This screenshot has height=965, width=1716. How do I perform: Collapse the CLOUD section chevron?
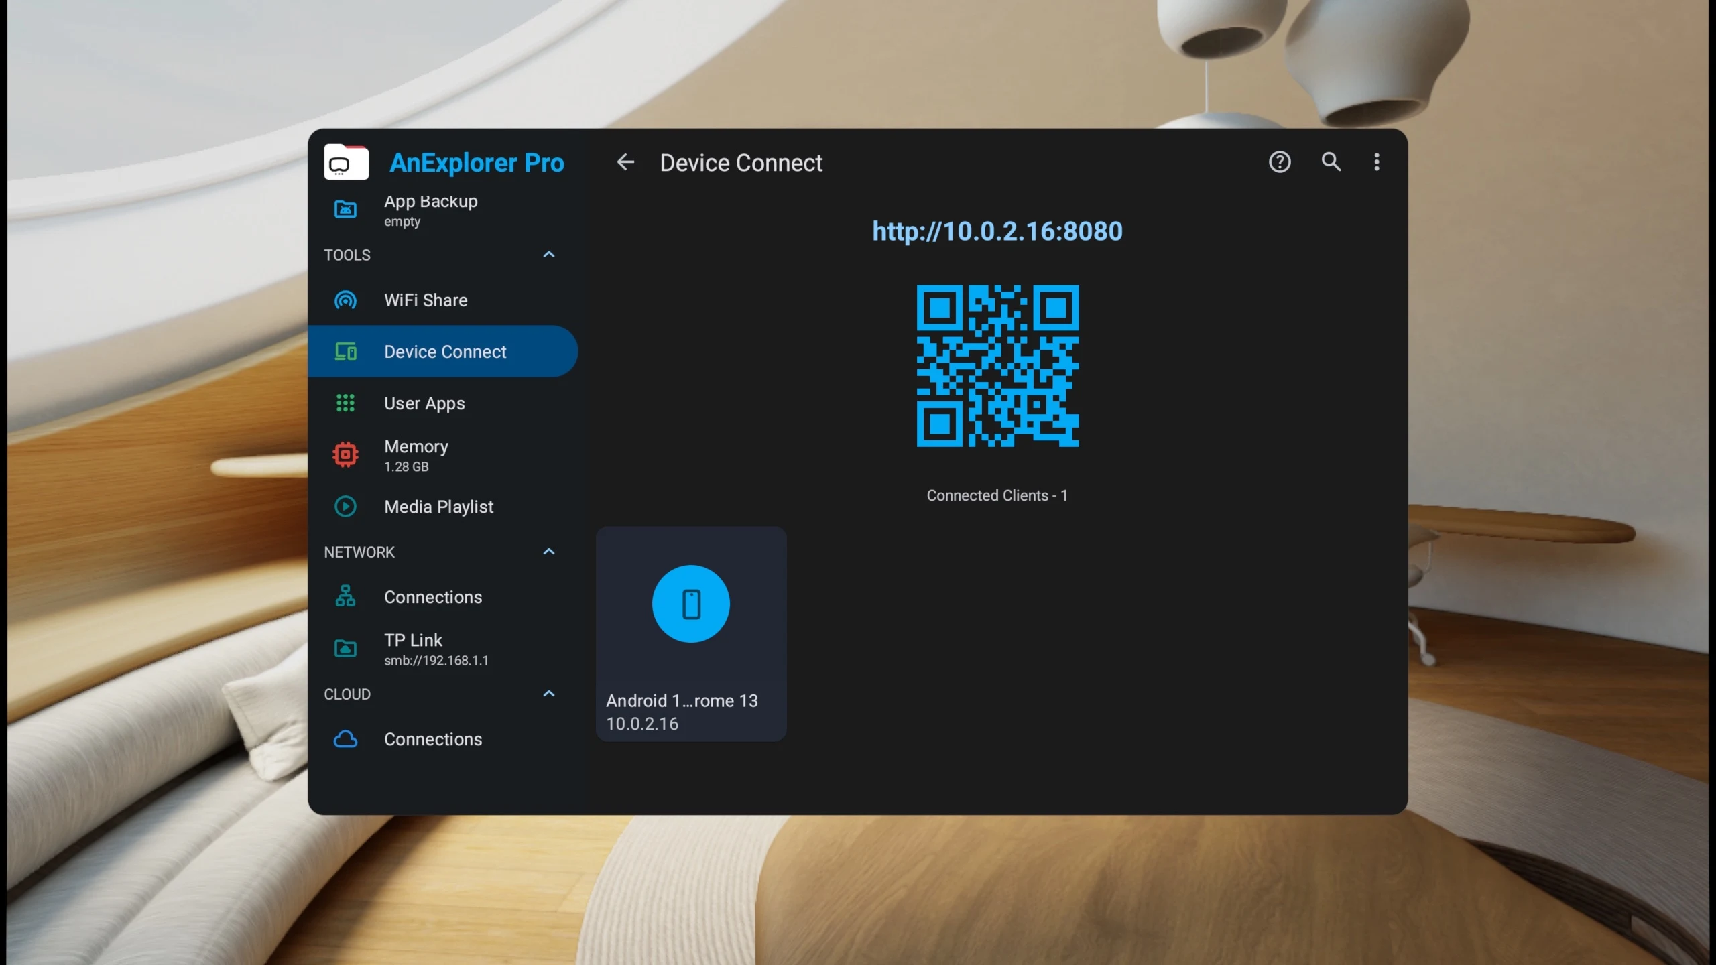(549, 694)
